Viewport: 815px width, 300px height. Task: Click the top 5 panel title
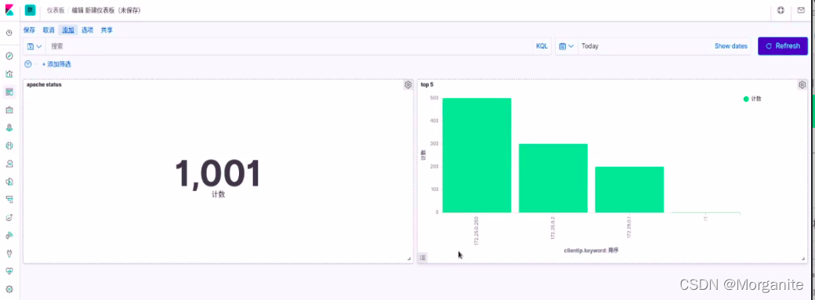(427, 85)
